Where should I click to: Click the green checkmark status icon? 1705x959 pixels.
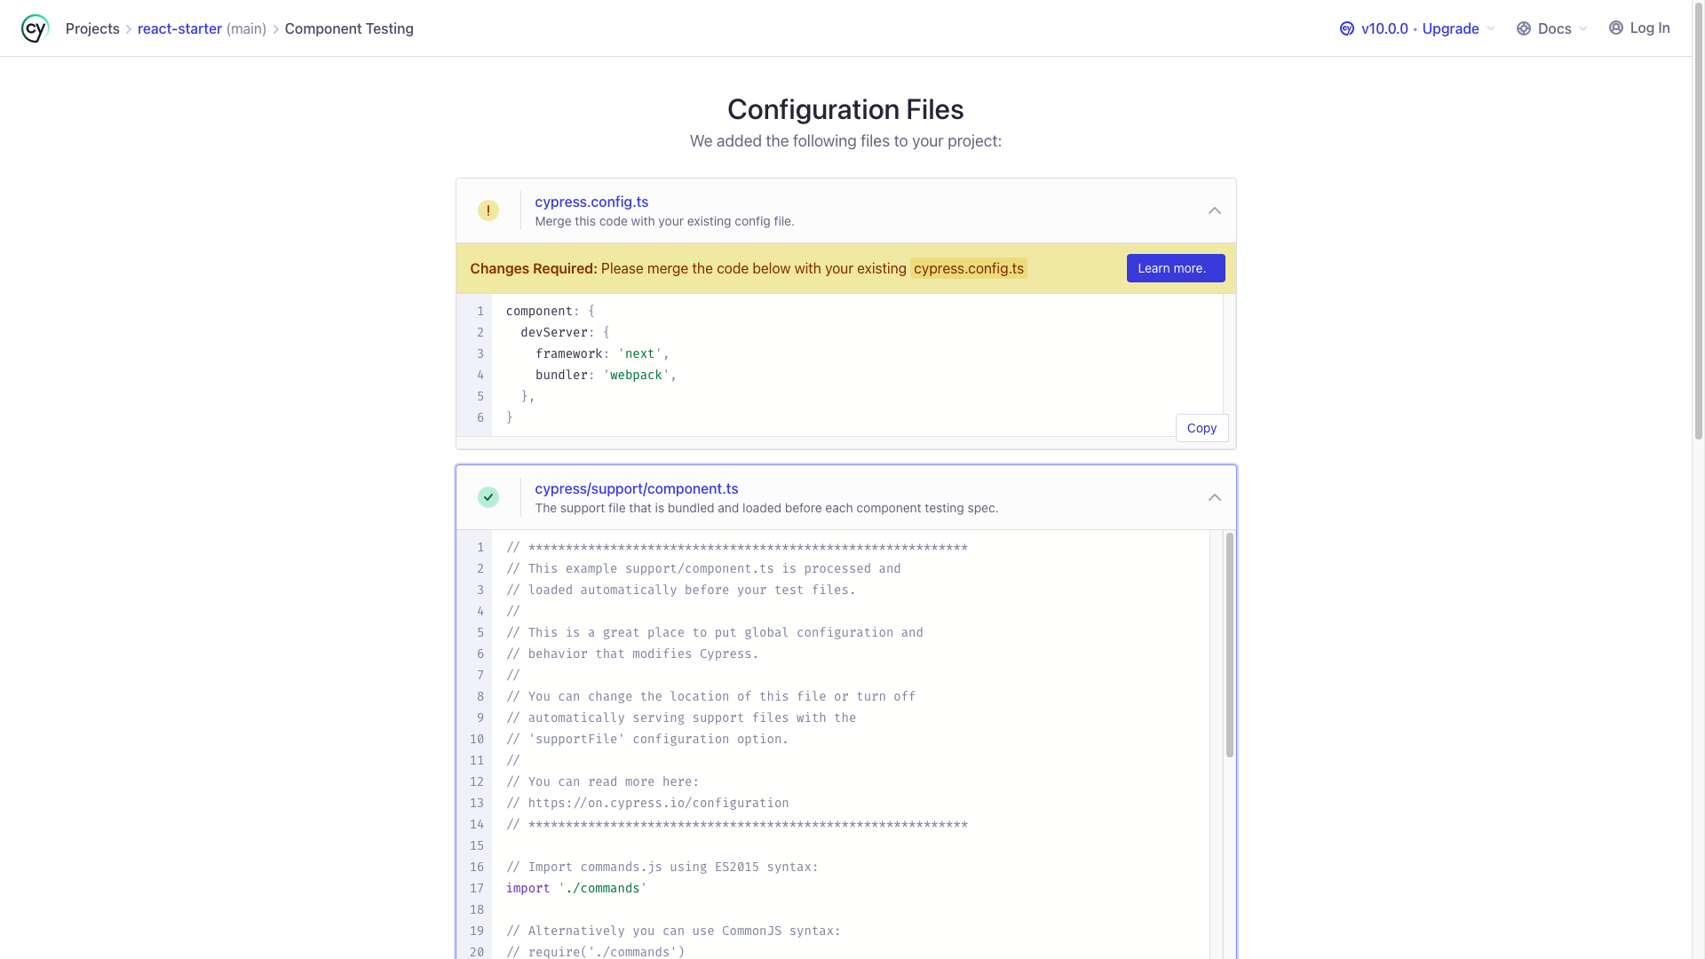[488, 497]
